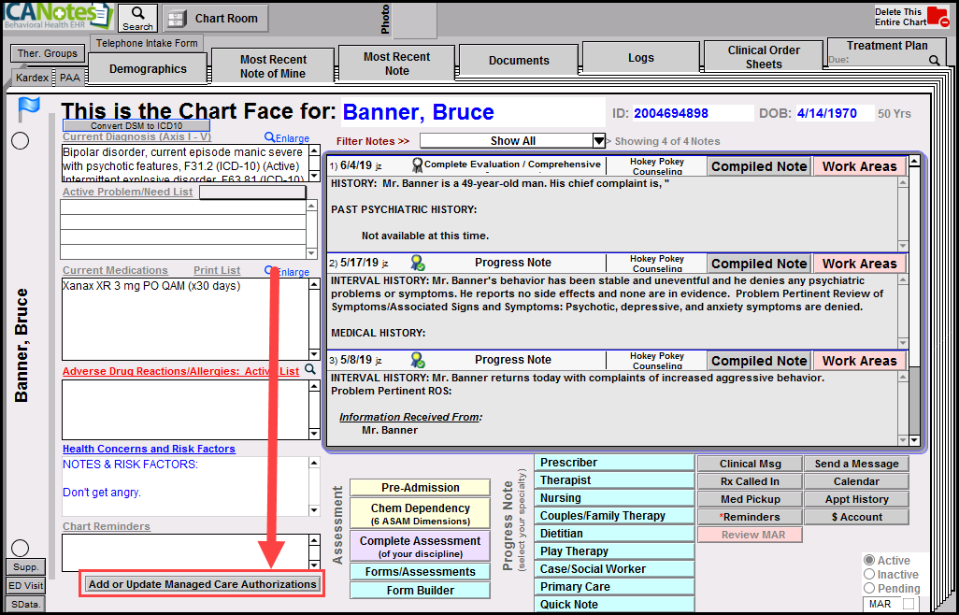Click the award ribbon icon on the 6/4/19 evaluation
Screen dimensions: 959x615
click(418, 165)
